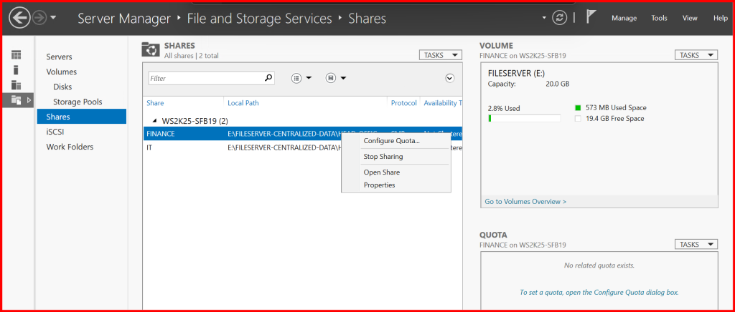The width and height of the screenshot is (735, 312).
Task: Click the magnifier search icon in Filter box
Action: [268, 78]
